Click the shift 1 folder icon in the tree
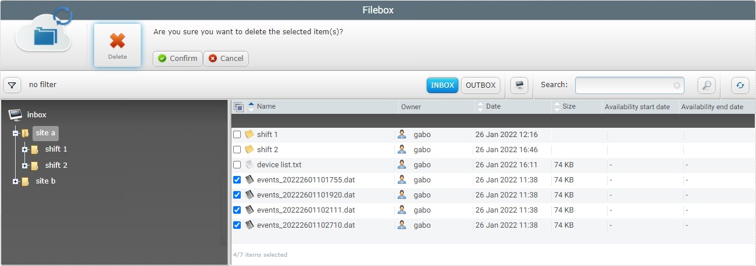This screenshot has height=266, width=756. point(34,149)
